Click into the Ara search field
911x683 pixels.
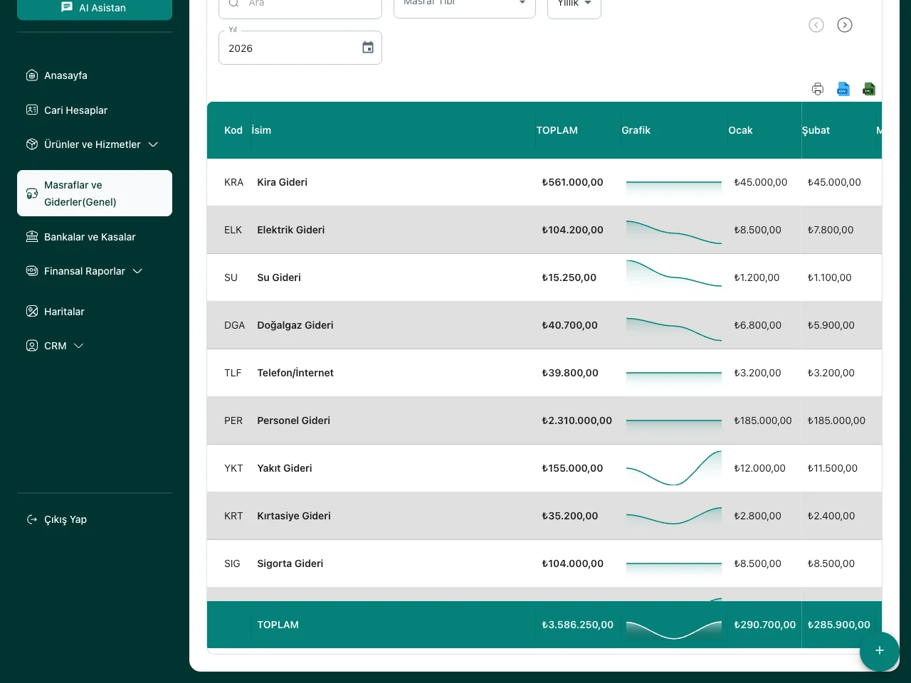[x=306, y=4]
